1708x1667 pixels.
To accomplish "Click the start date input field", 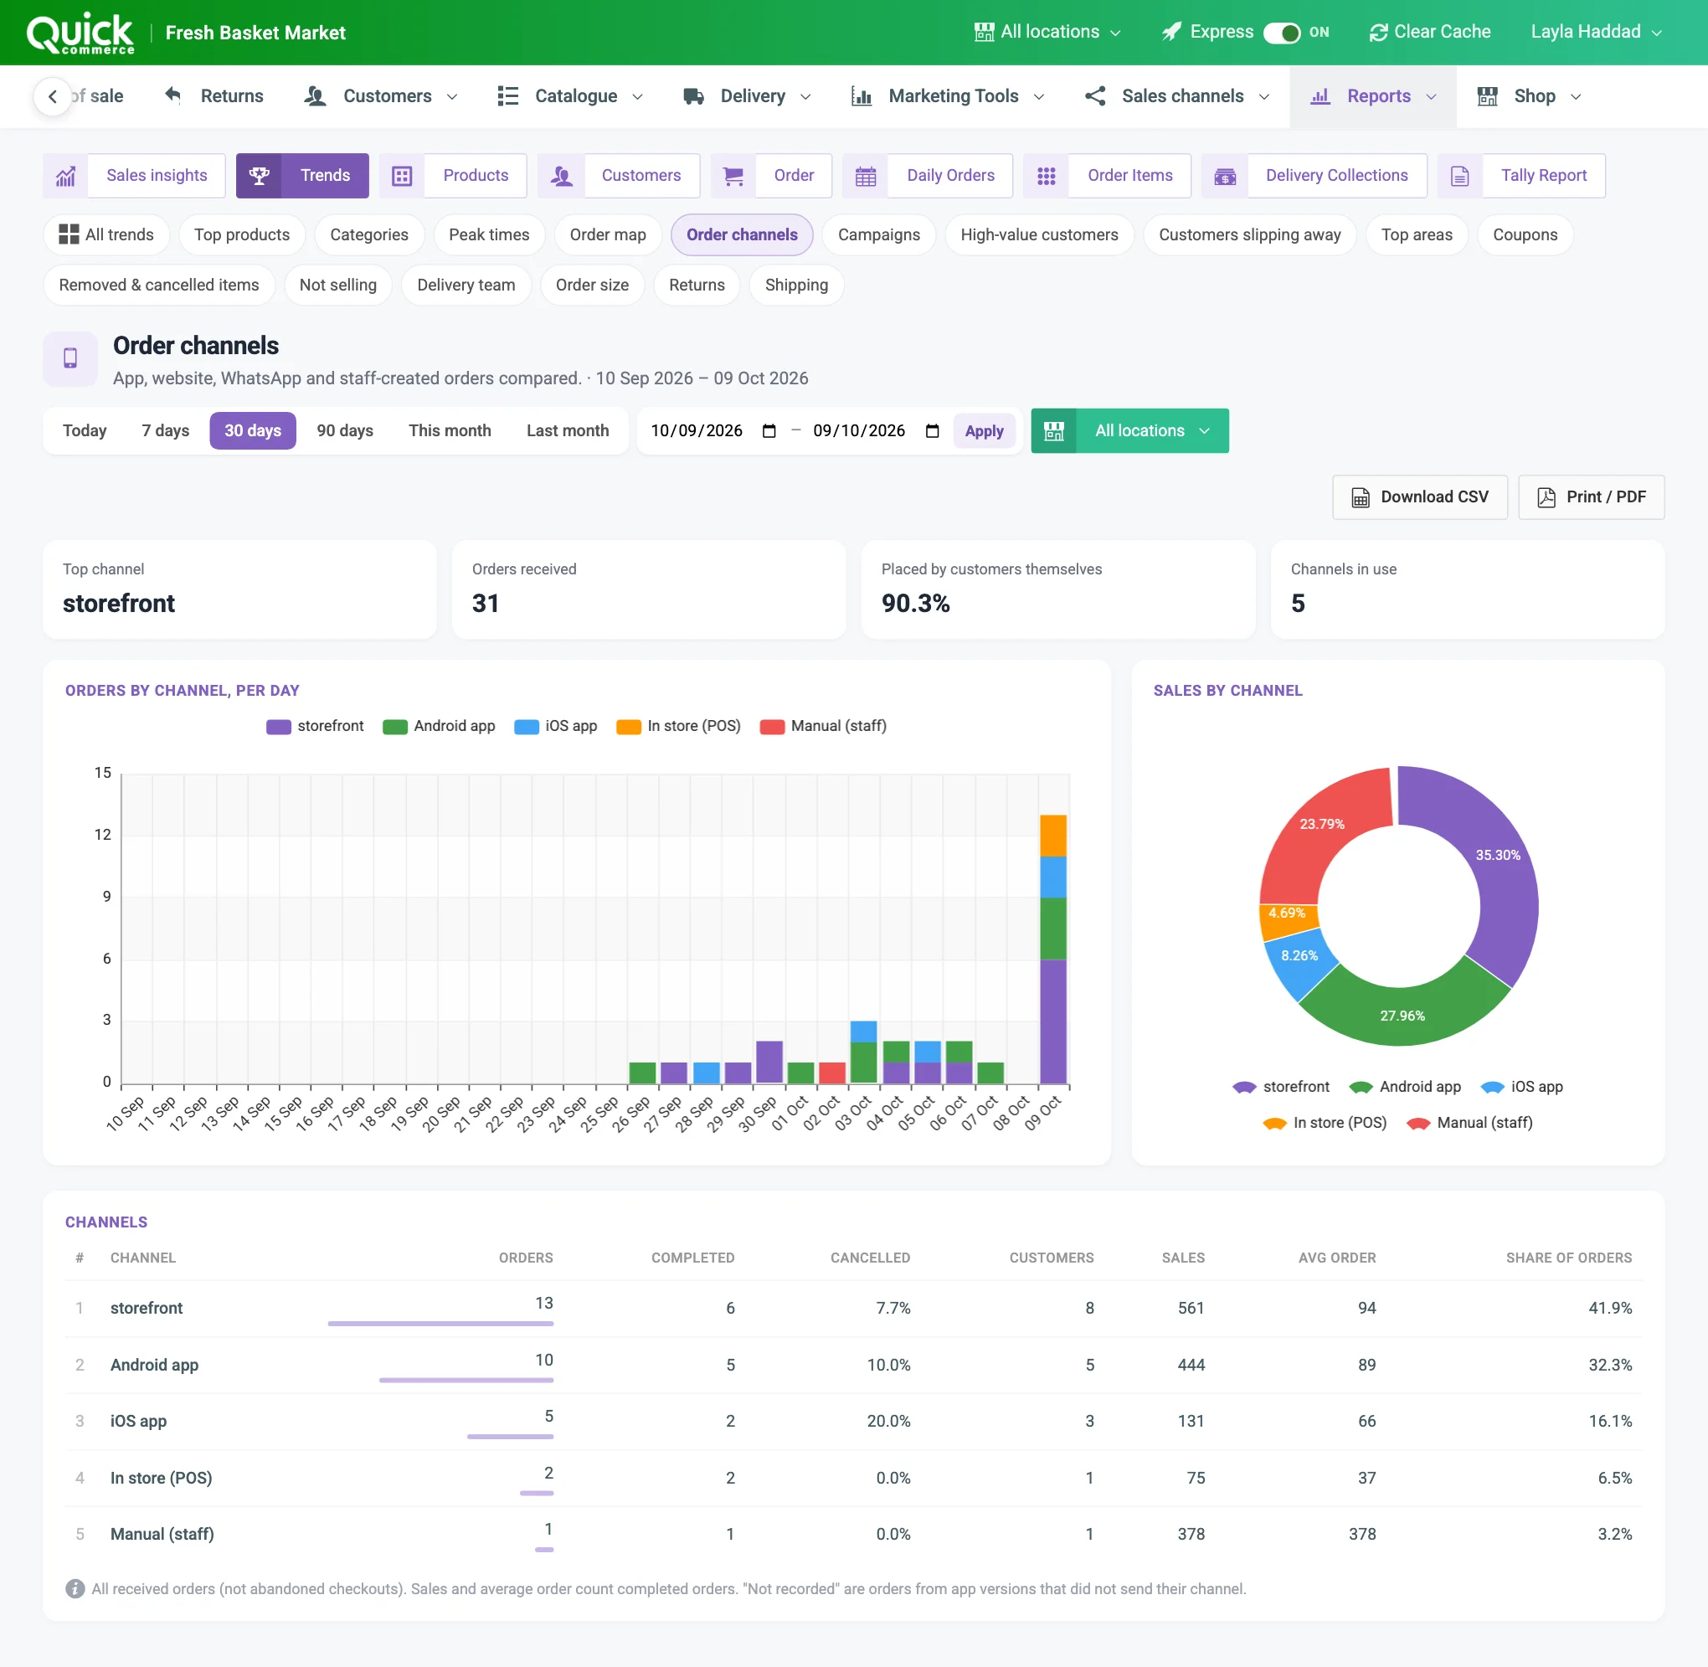I will point(713,430).
